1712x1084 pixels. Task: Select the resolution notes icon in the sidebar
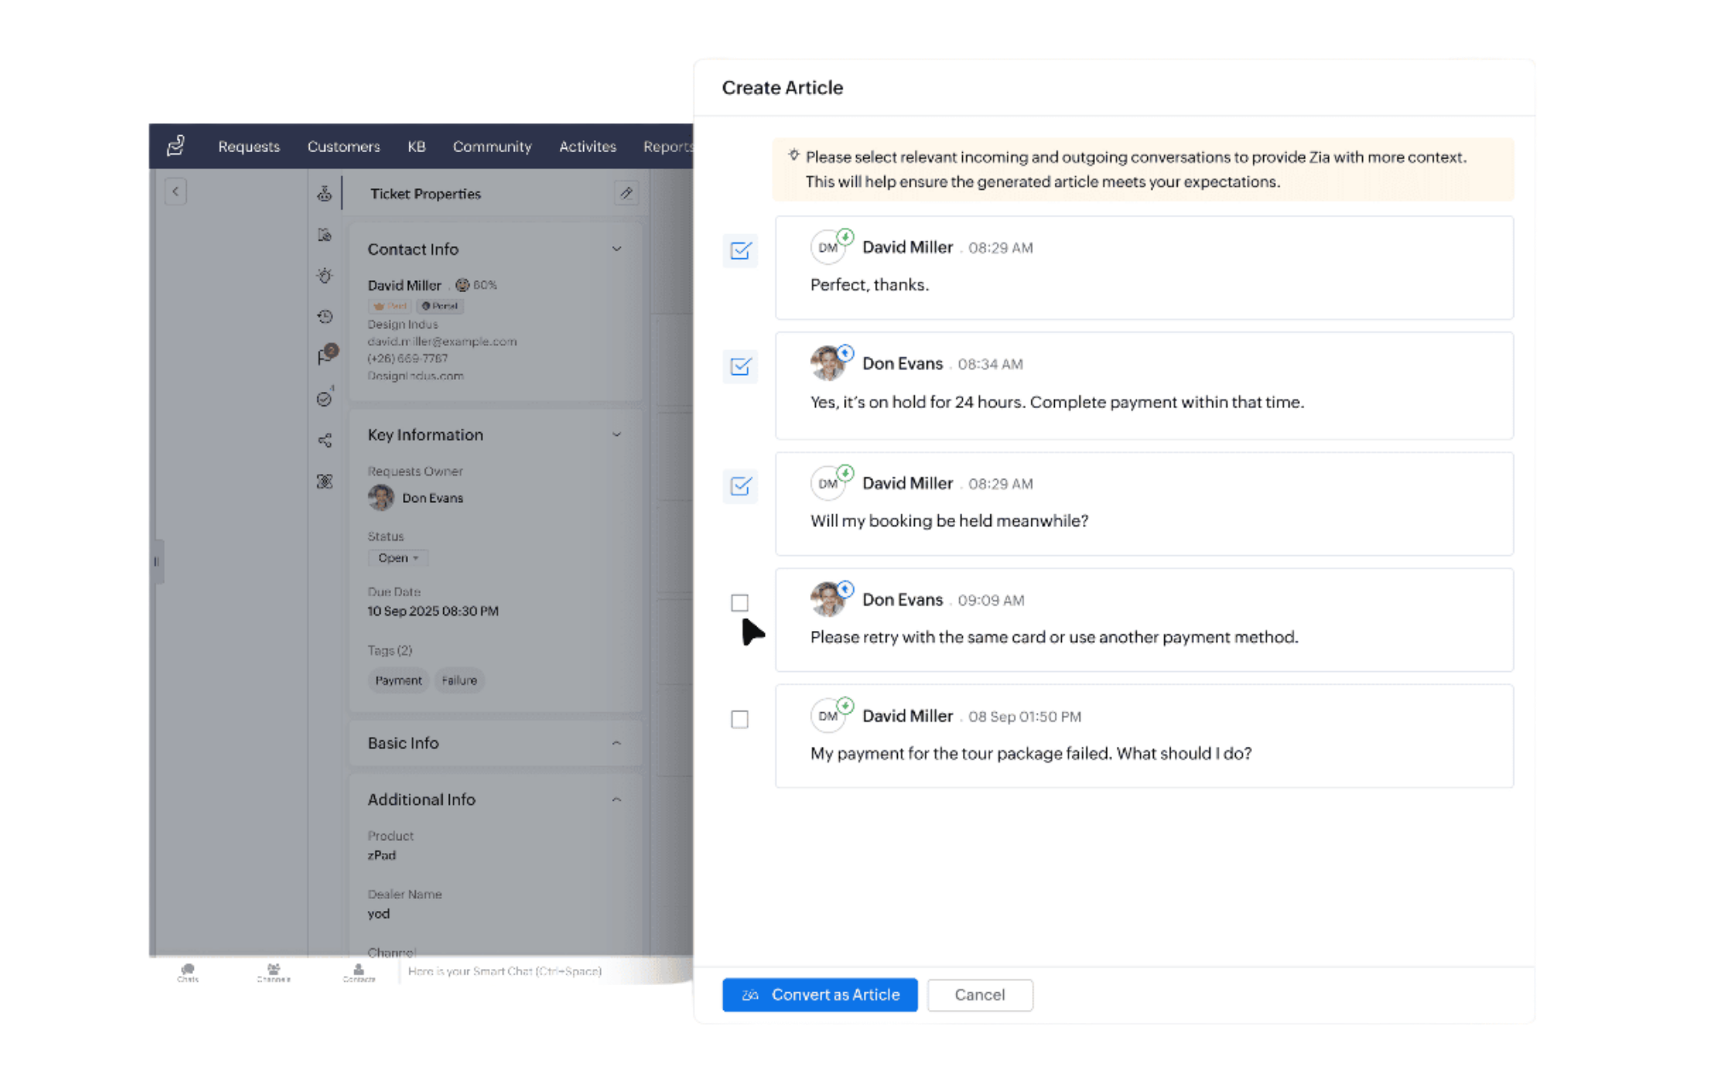[324, 235]
